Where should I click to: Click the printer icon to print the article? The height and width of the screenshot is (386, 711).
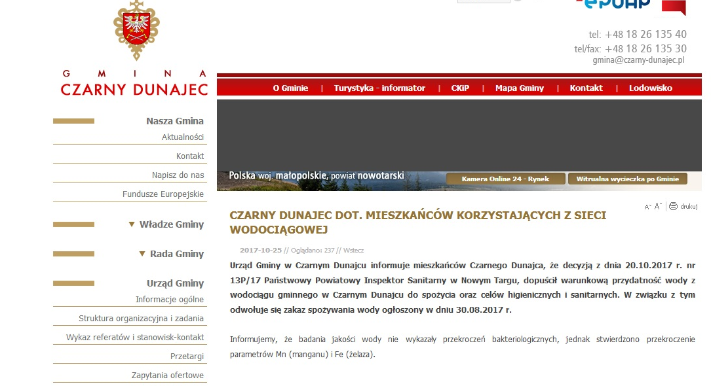pyautogui.click(x=673, y=206)
